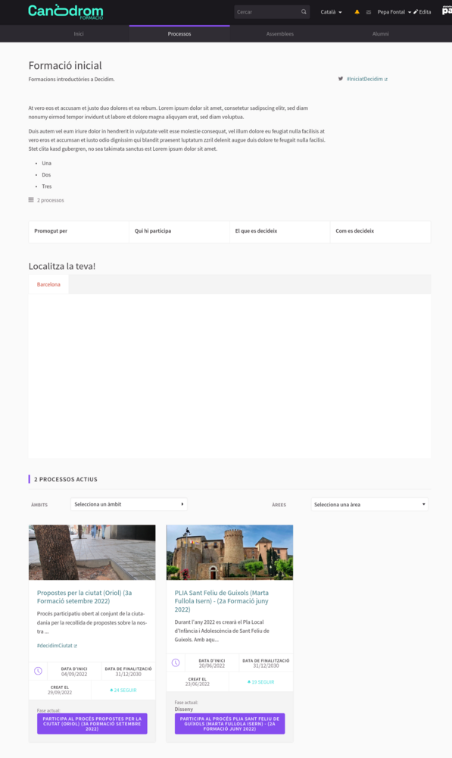The image size is (452, 758).
Task: Select the Barcelona tab
Action: point(48,284)
